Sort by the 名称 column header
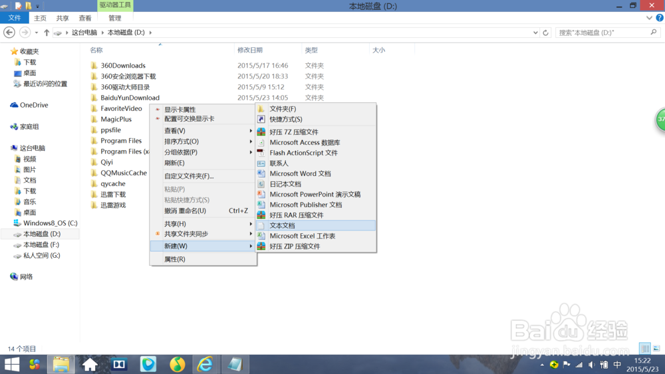Screen dimensions: 665x374 pyautogui.click(x=96, y=50)
